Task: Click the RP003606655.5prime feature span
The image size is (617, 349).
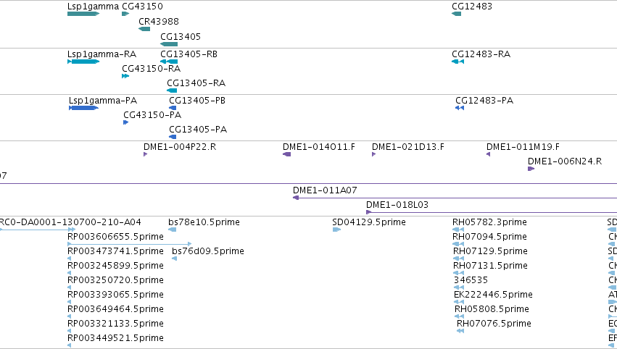Action: click(130, 244)
